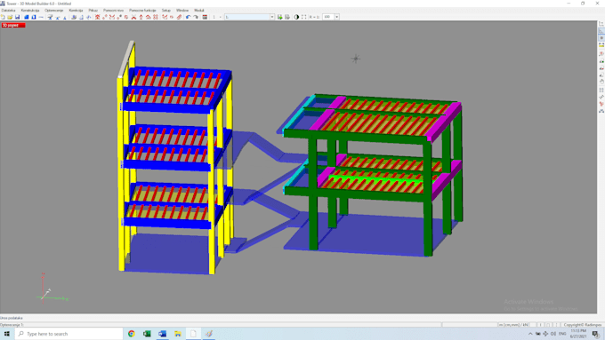Image resolution: width=605 pixels, height=340 pixels.
Task: Open the scale 100 dropdown arrow
Action: (337, 17)
